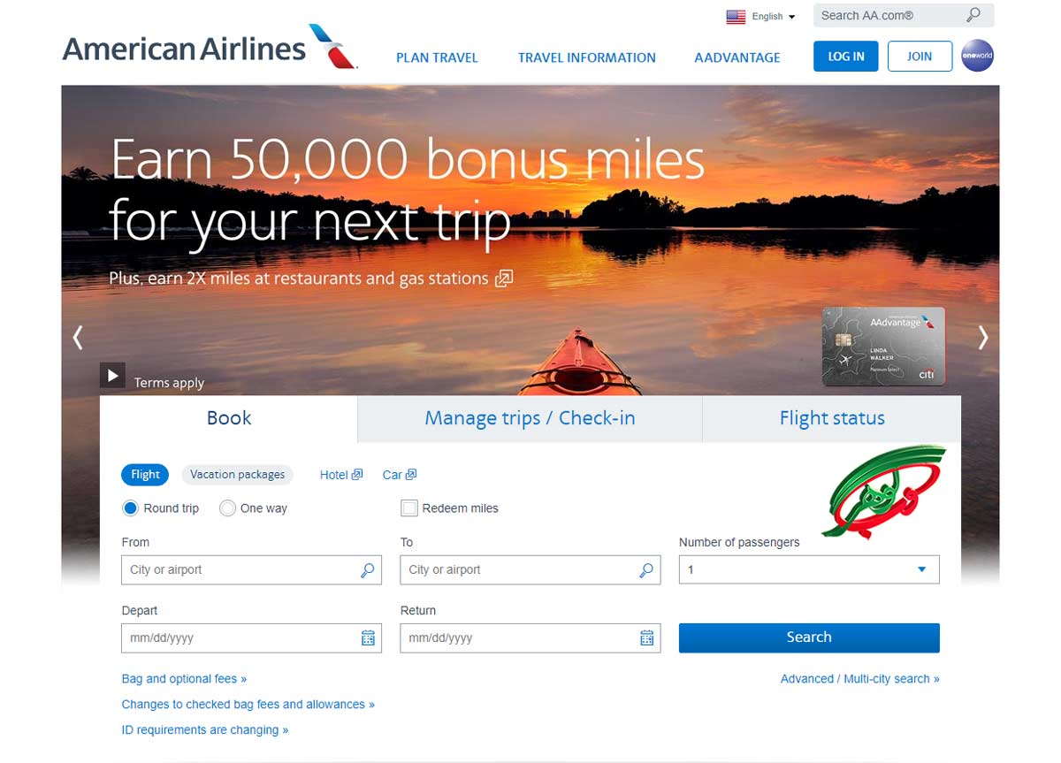Click the blue Search flights button
Image resolution: width=1061 pixels, height=763 pixels.
point(809,637)
